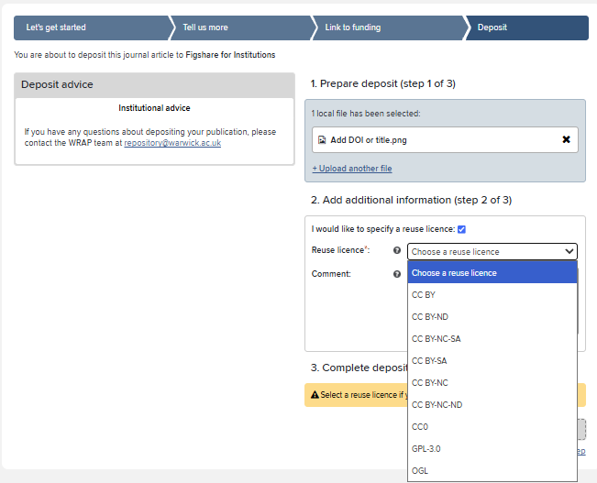Click the Reuse licence field label
This screenshot has width=597, height=483.
click(x=340, y=250)
